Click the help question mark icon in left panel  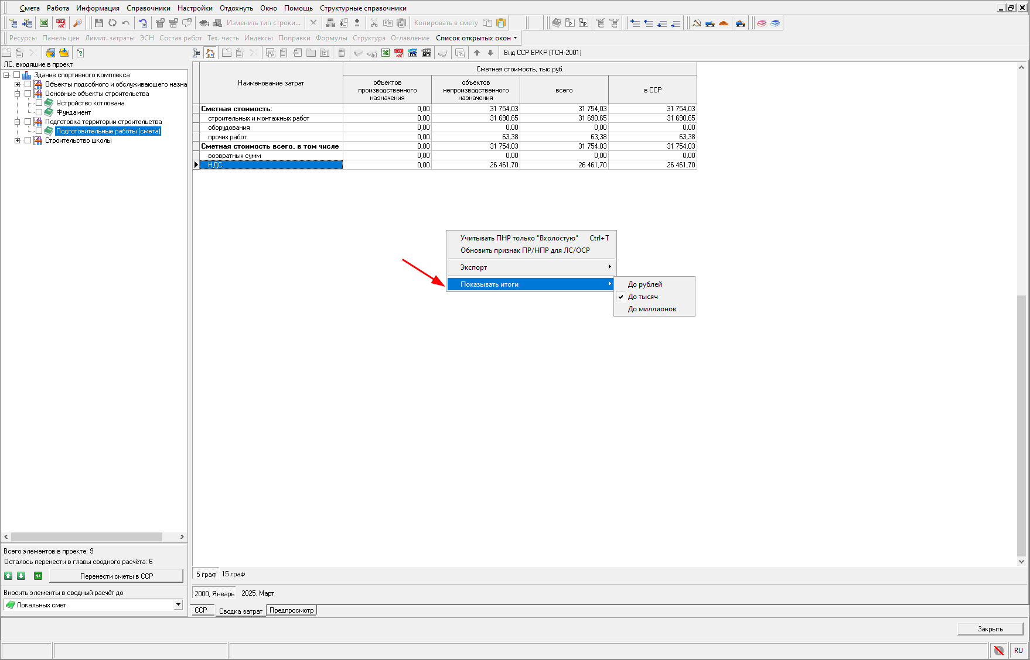point(80,53)
